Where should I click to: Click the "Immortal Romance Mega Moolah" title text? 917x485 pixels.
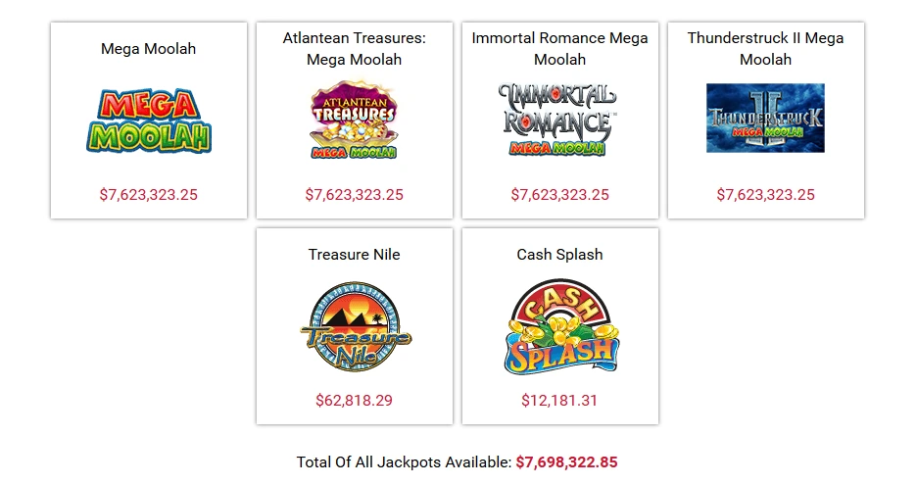559,48
